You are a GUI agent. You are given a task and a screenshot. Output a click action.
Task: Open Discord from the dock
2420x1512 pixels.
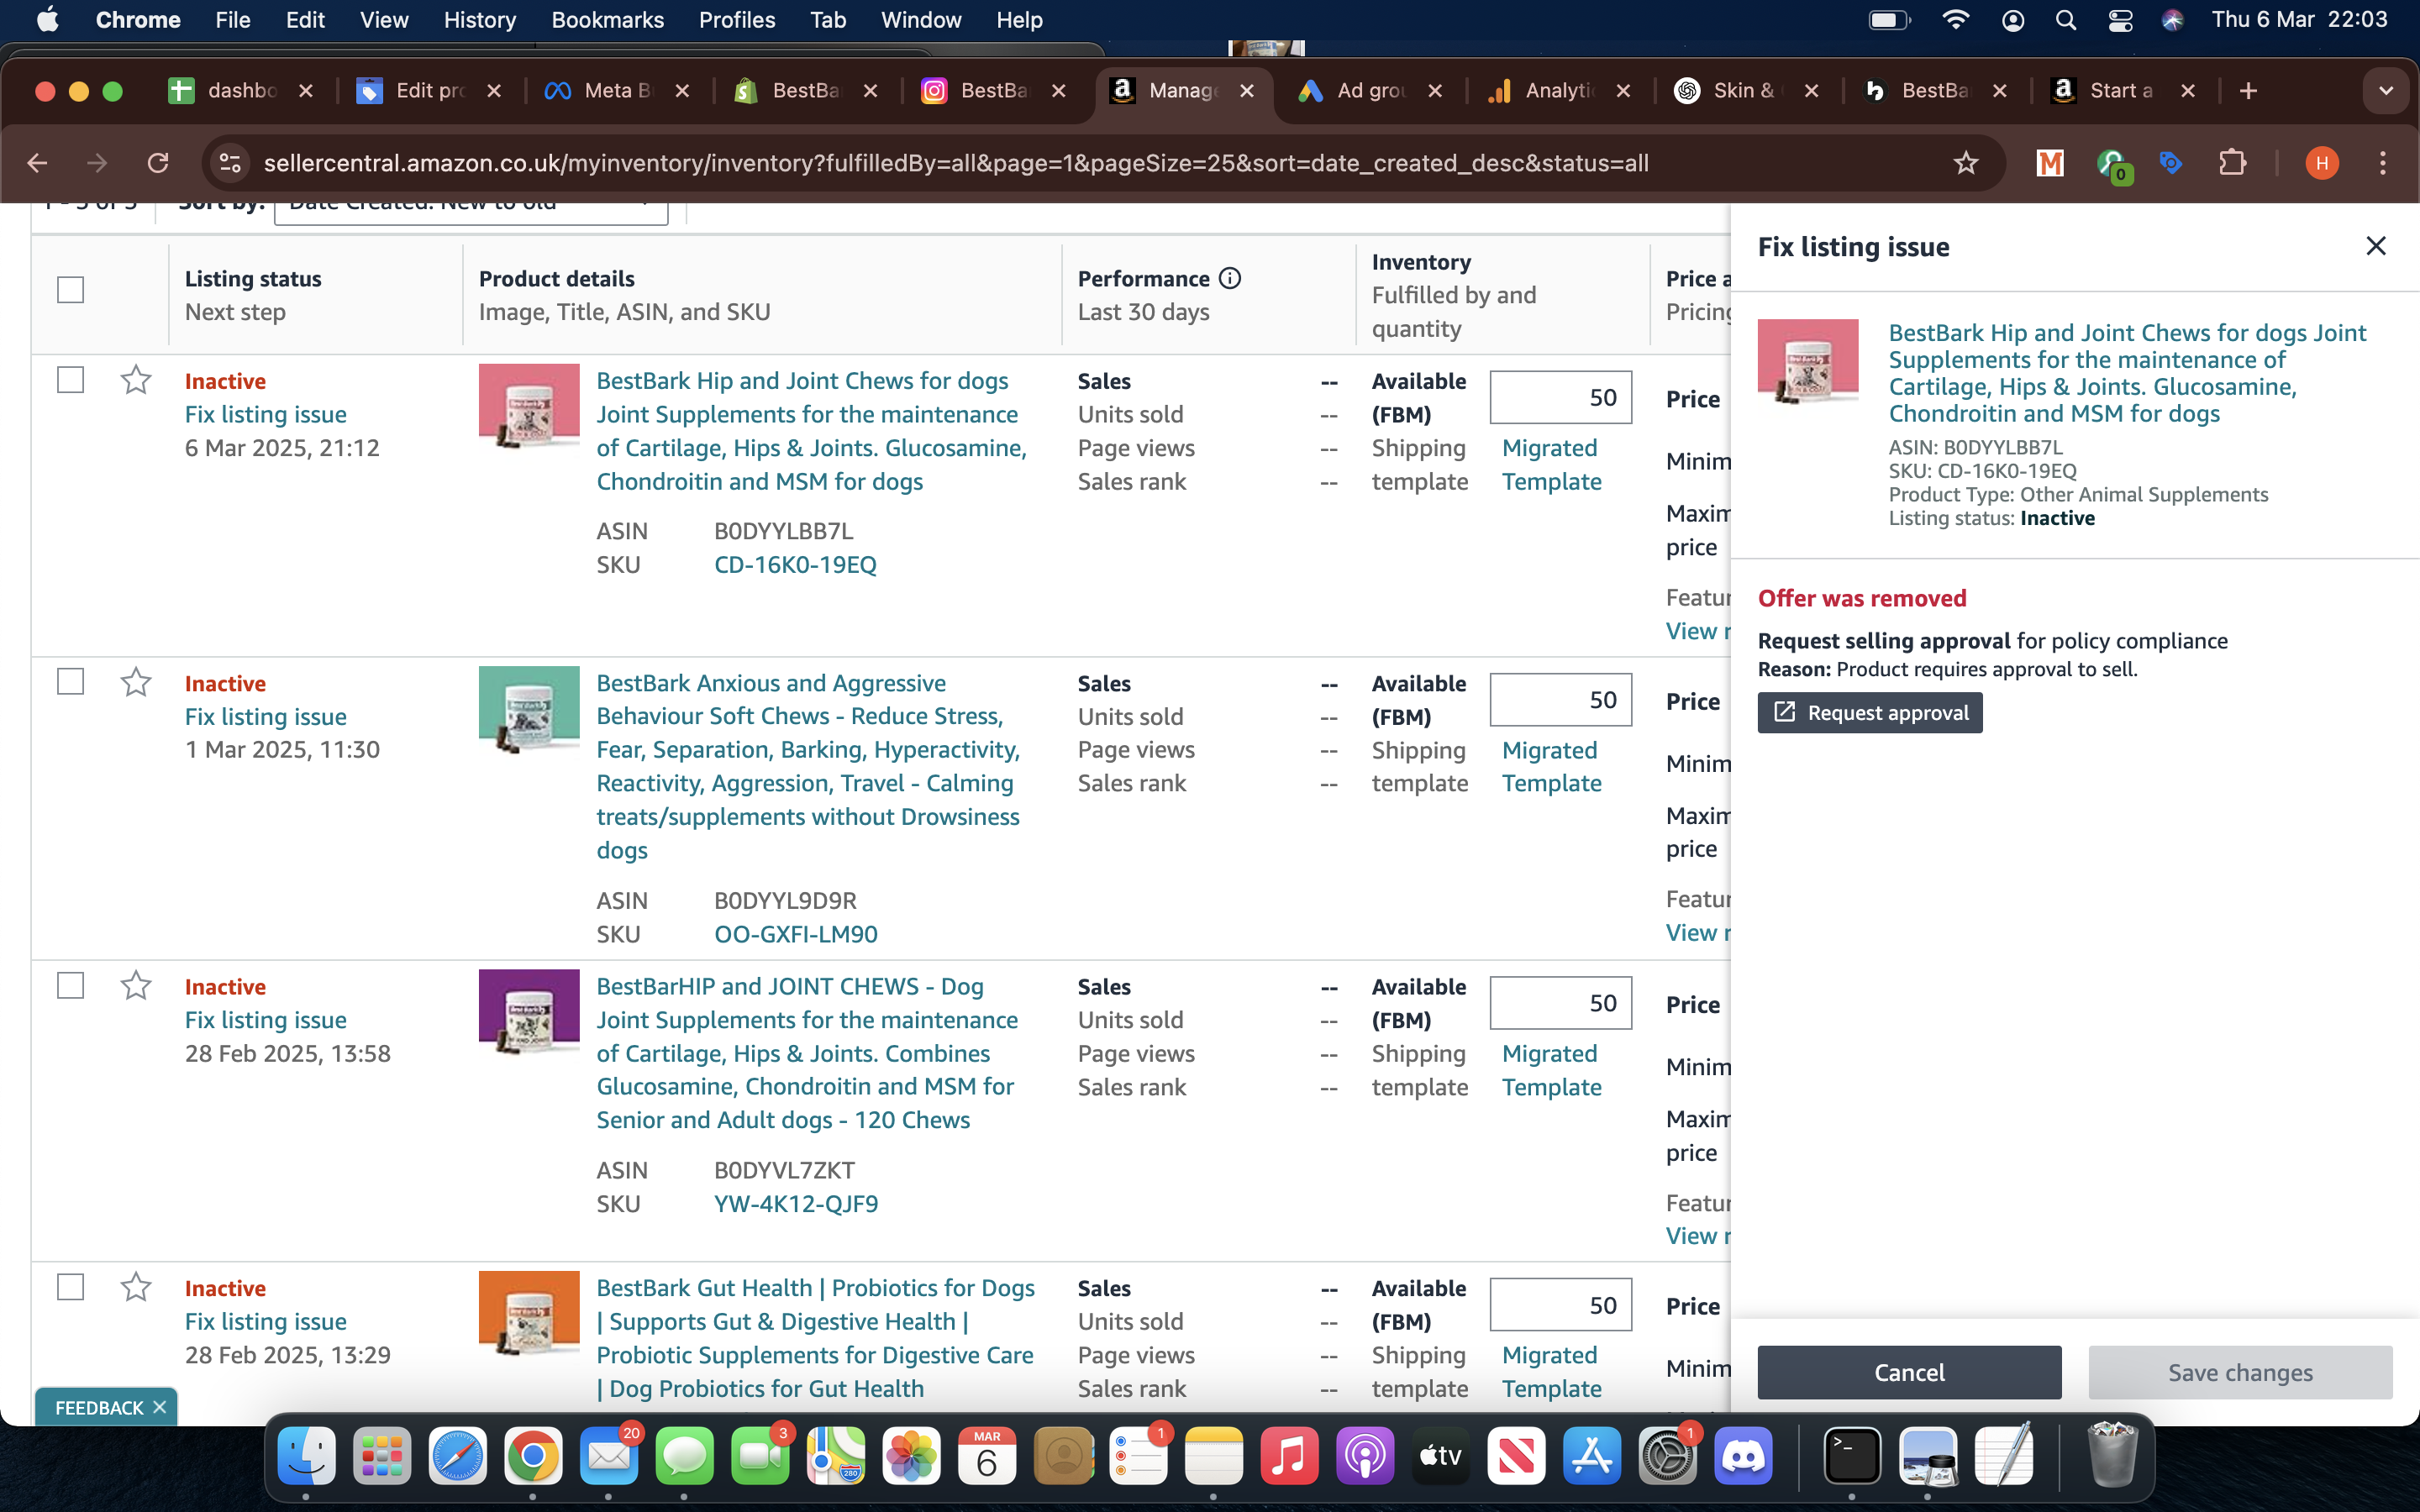coord(1743,1455)
